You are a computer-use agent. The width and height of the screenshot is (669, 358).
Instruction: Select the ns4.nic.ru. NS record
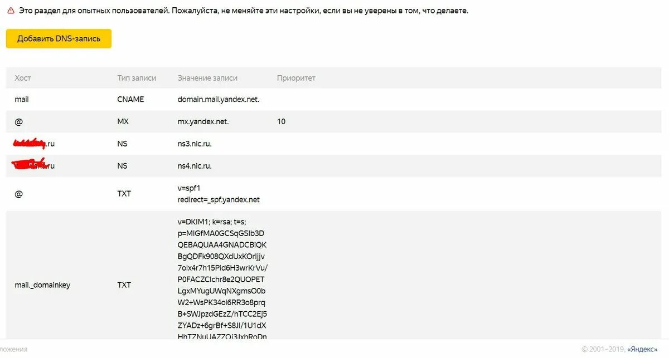(195, 166)
